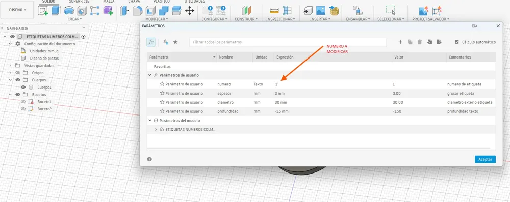Toggle the Cálculo automático checkbox
Image resolution: width=510 pixels, height=202 pixels.
pos(457,42)
